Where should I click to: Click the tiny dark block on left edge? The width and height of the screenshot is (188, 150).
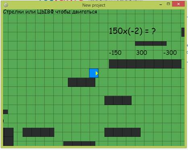[6, 112]
